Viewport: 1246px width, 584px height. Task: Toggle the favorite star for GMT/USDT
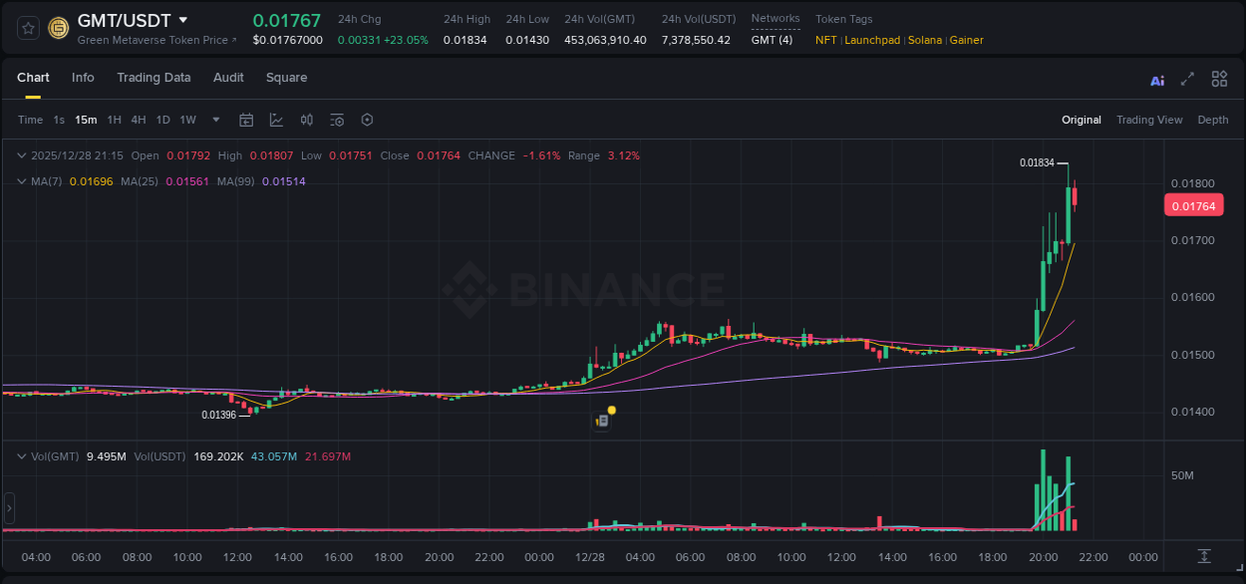click(x=27, y=27)
